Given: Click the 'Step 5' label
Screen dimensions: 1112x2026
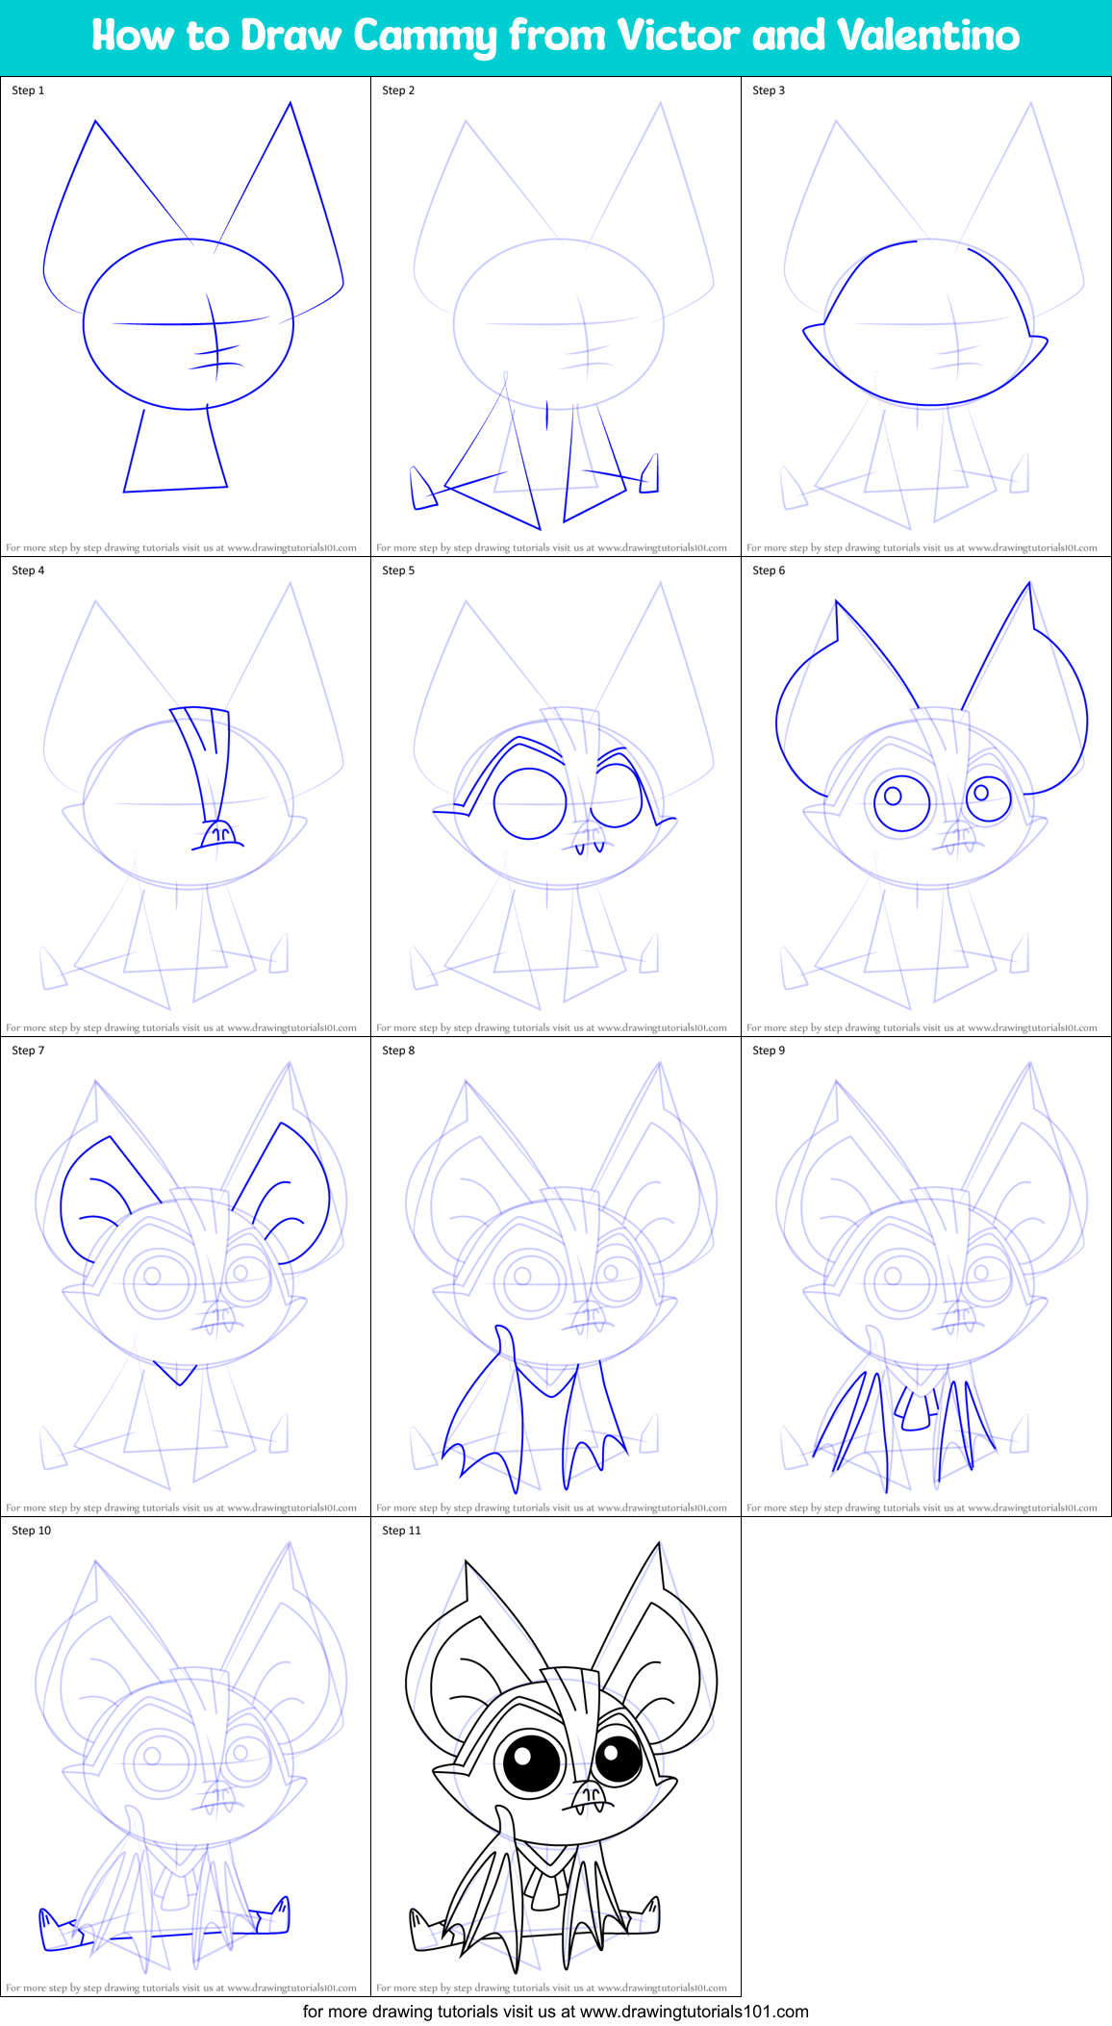Looking at the screenshot, I should click(398, 570).
